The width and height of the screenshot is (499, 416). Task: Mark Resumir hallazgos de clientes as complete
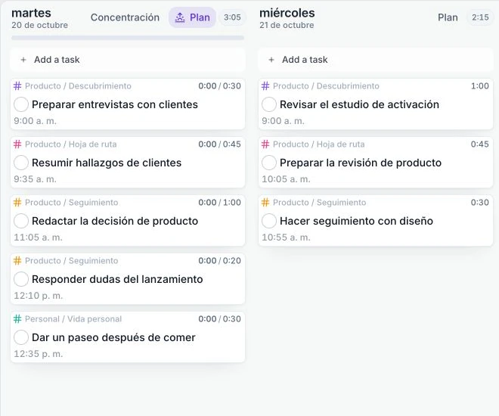tap(21, 163)
